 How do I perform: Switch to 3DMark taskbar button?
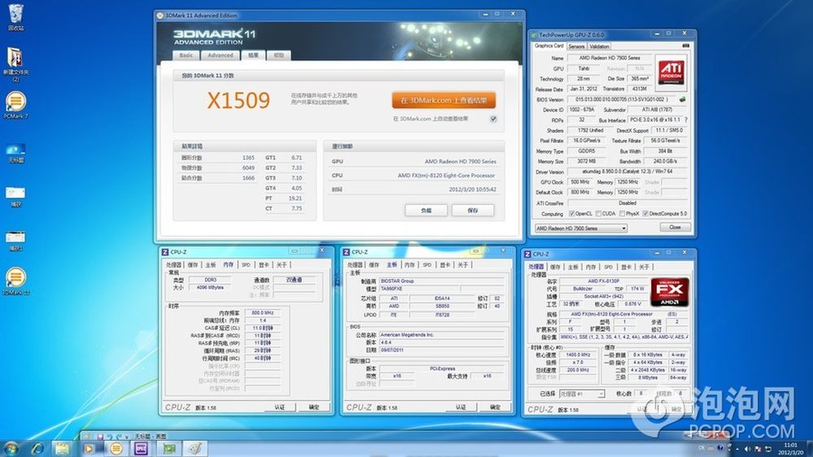pyautogui.click(x=116, y=448)
